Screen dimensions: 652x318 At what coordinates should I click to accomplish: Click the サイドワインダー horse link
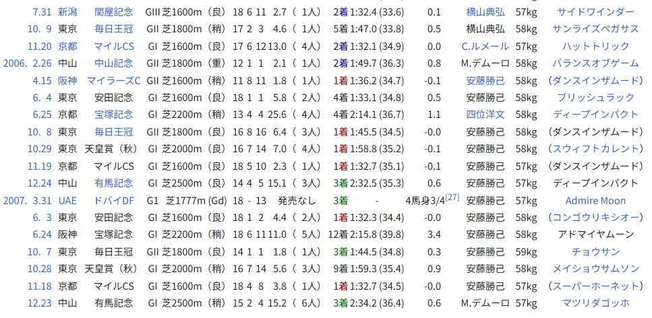tap(595, 12)
